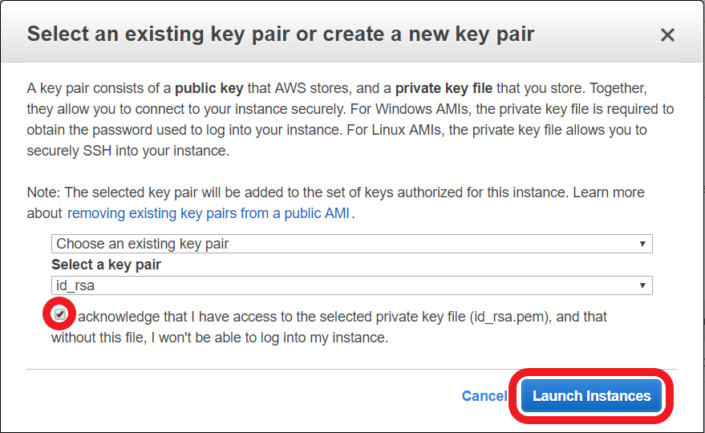
Task: Toggle the private key acknowledgment checkbox
Action: (60, 315)
